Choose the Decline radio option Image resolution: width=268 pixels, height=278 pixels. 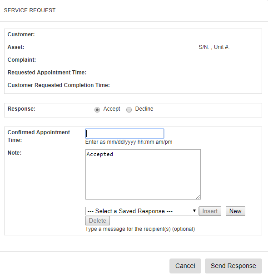point(129,110)
